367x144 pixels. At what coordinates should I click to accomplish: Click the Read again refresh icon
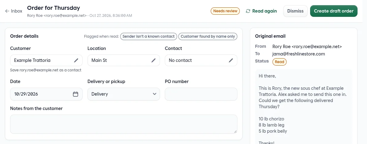coord(248,11)
